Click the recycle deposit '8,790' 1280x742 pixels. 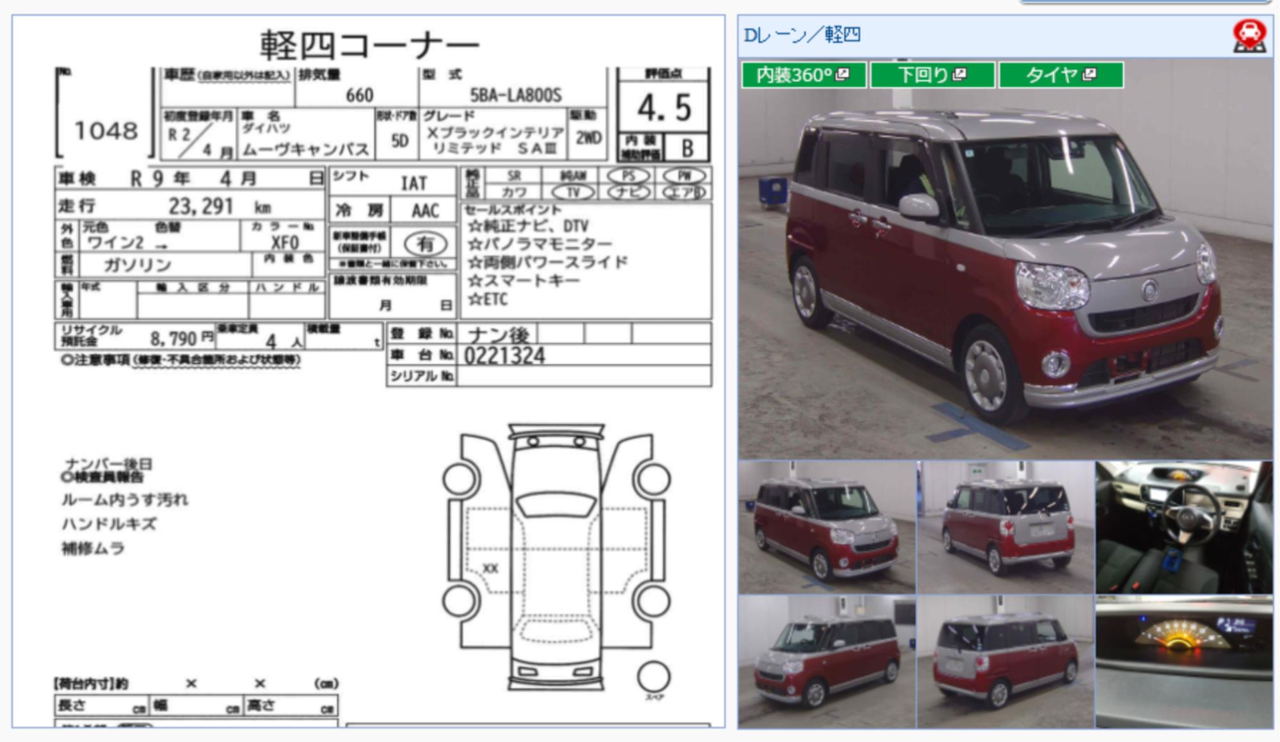[173, 338]
